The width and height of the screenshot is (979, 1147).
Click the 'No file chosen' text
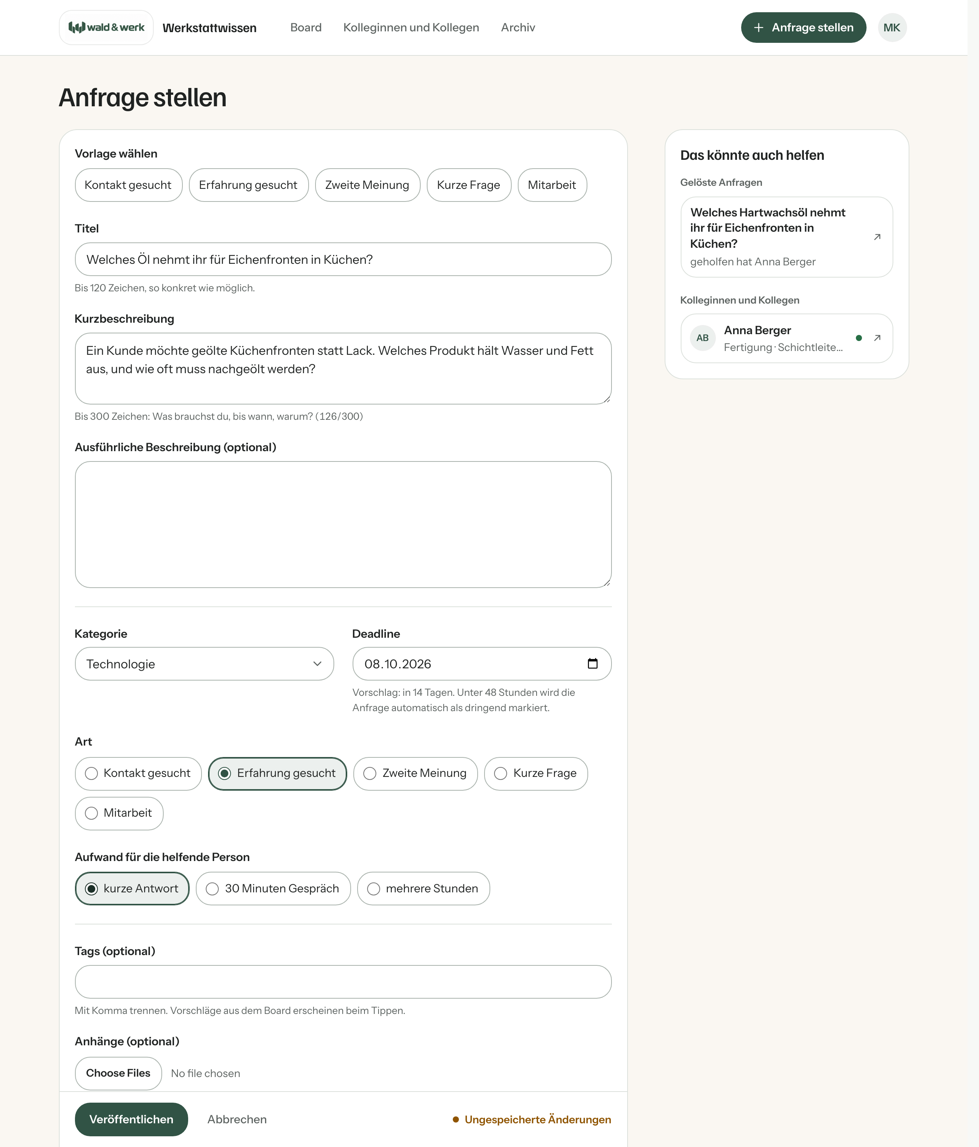coord(205,1073)
